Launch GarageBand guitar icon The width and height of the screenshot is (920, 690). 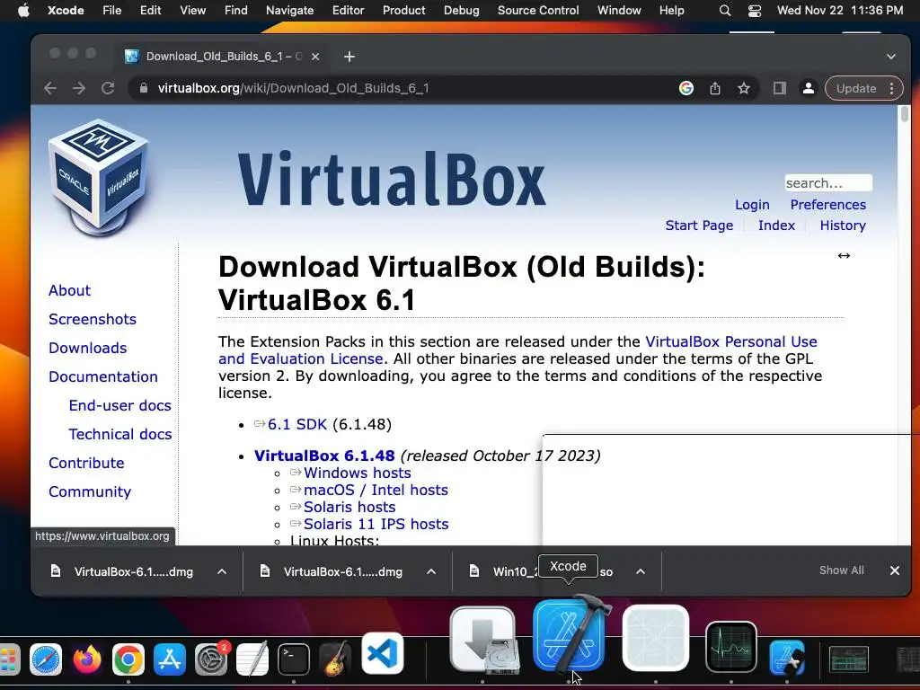click(x=335, y=659)
